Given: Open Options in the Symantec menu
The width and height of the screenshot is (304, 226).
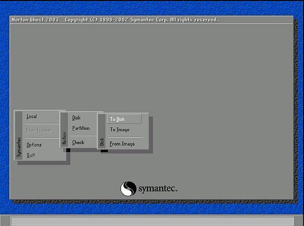Looking at the screenshot, I should pyautogui.click(x=34, y=145).
